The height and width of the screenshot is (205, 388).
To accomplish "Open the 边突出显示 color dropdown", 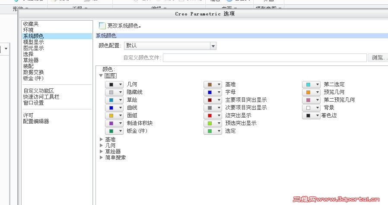I will point(213,115).
